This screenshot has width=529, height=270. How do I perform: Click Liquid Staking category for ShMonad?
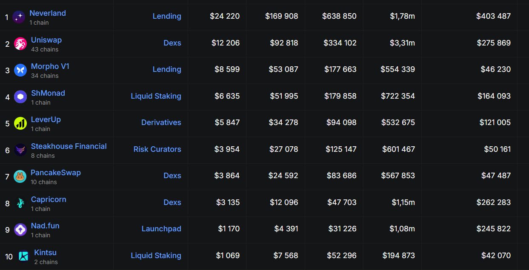click(156, 96)
